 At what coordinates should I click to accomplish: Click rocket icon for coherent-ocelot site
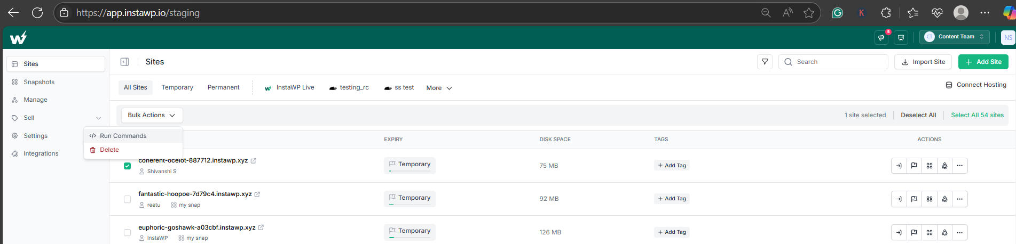[944, 166]
